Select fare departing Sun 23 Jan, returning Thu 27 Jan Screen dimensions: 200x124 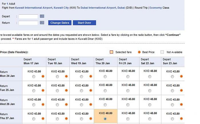(x=172, y=119)
